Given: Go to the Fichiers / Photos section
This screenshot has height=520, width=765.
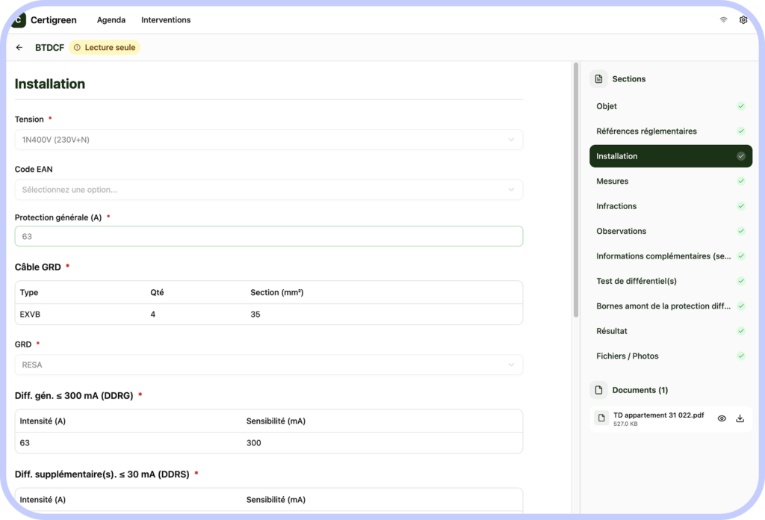Looking at the screenshot, I should click(x=671, y=356).
